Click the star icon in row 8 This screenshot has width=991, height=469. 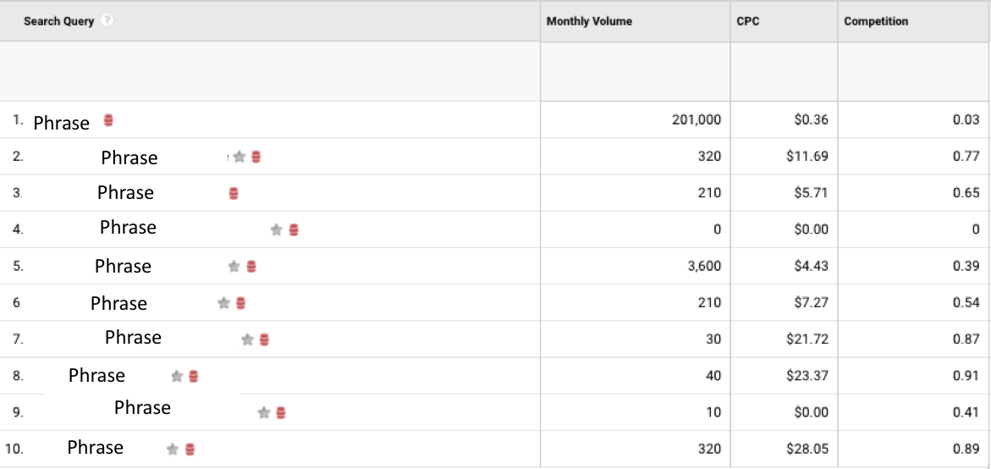tap(177, 376)
